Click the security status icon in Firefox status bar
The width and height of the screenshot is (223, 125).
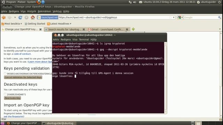point(221,119)
